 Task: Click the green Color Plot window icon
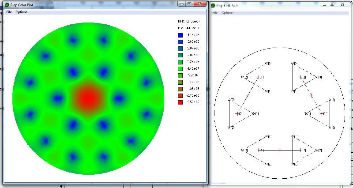7,5
